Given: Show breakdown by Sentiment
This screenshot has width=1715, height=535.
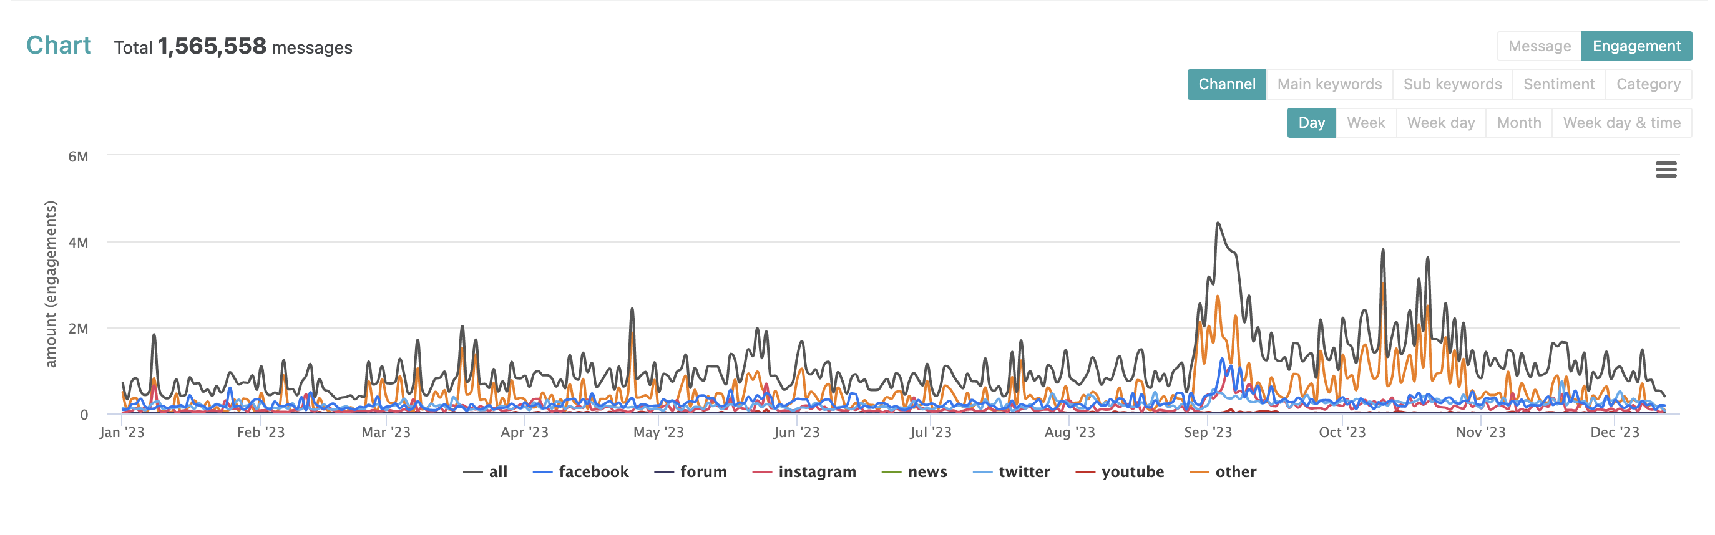Looking at the screenshot, I should pos(1558,84).
